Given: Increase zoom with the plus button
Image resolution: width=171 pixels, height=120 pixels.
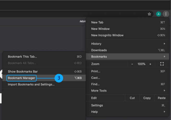Looking at the screenshot, I should point(150,64).
